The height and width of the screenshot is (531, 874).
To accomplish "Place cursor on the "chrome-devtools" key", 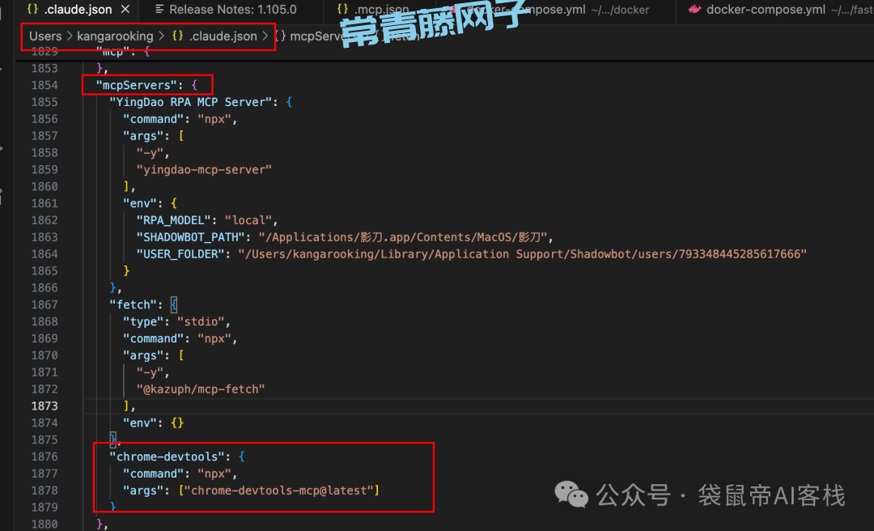I will (x=171, y=457).
